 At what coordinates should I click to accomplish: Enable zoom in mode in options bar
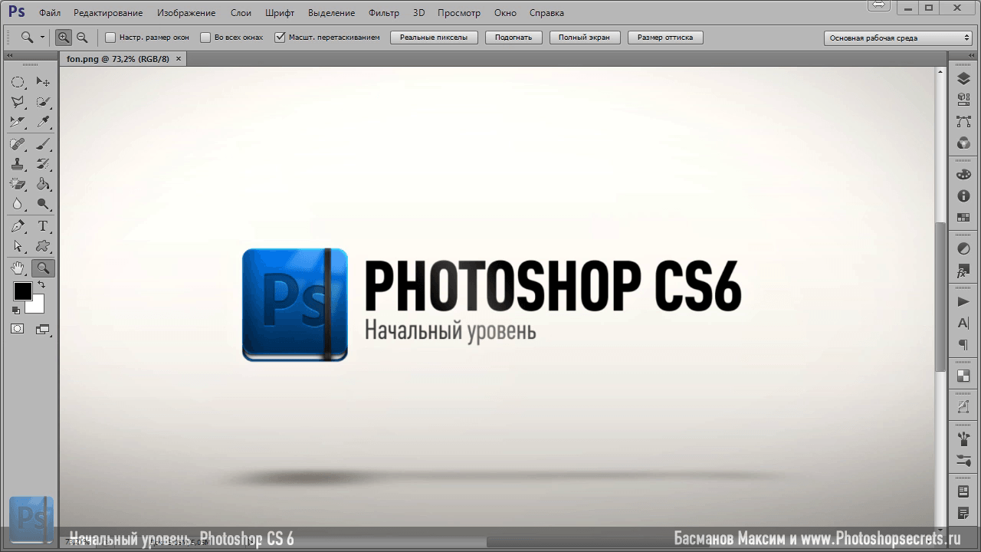point(64,37)
